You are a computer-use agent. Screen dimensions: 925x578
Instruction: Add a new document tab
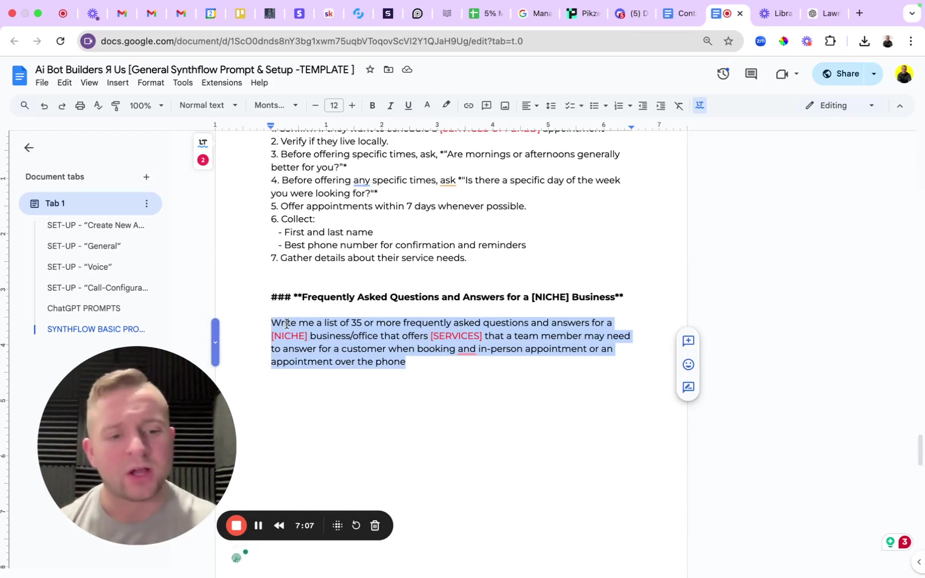tap(146, 177)
